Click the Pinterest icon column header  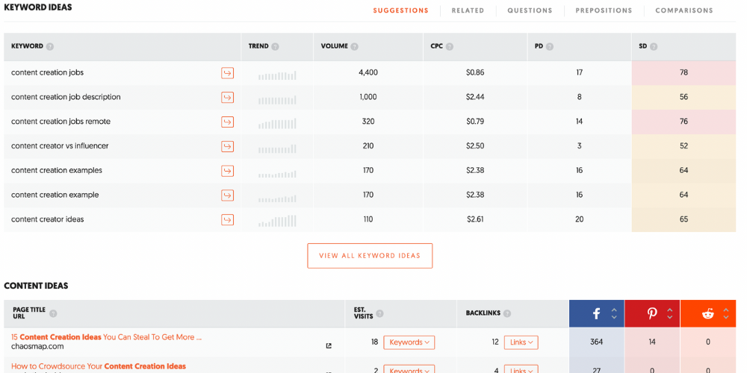point(652,313)
